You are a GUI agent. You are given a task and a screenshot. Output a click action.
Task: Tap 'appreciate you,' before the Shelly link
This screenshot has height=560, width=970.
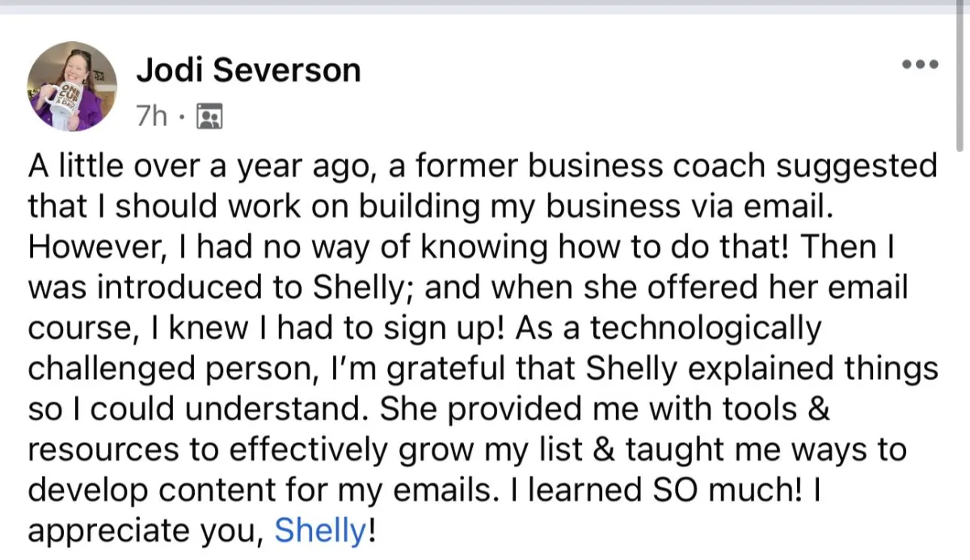click(147, 533)
